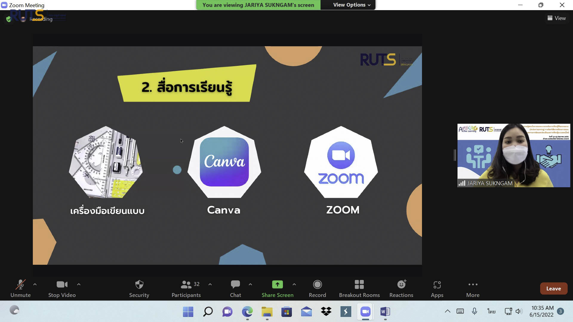The width and height of the screenshot is (573, 322).
Task: Open Microsoft Store from taskbar
Action: [286, 312]
